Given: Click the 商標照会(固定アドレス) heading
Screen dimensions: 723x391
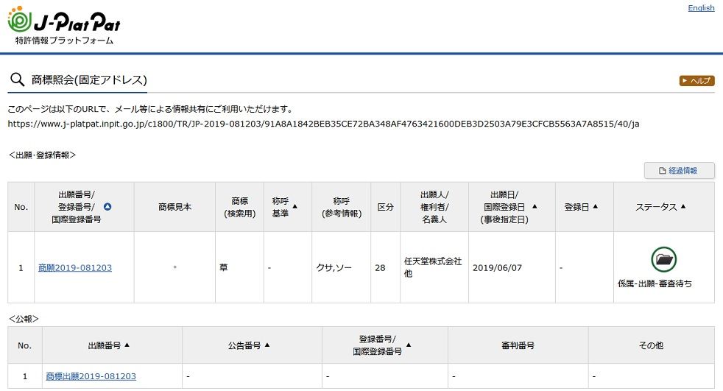Looking at the screenshot, I should point(89,80).
